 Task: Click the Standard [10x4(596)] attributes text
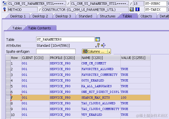53,45
